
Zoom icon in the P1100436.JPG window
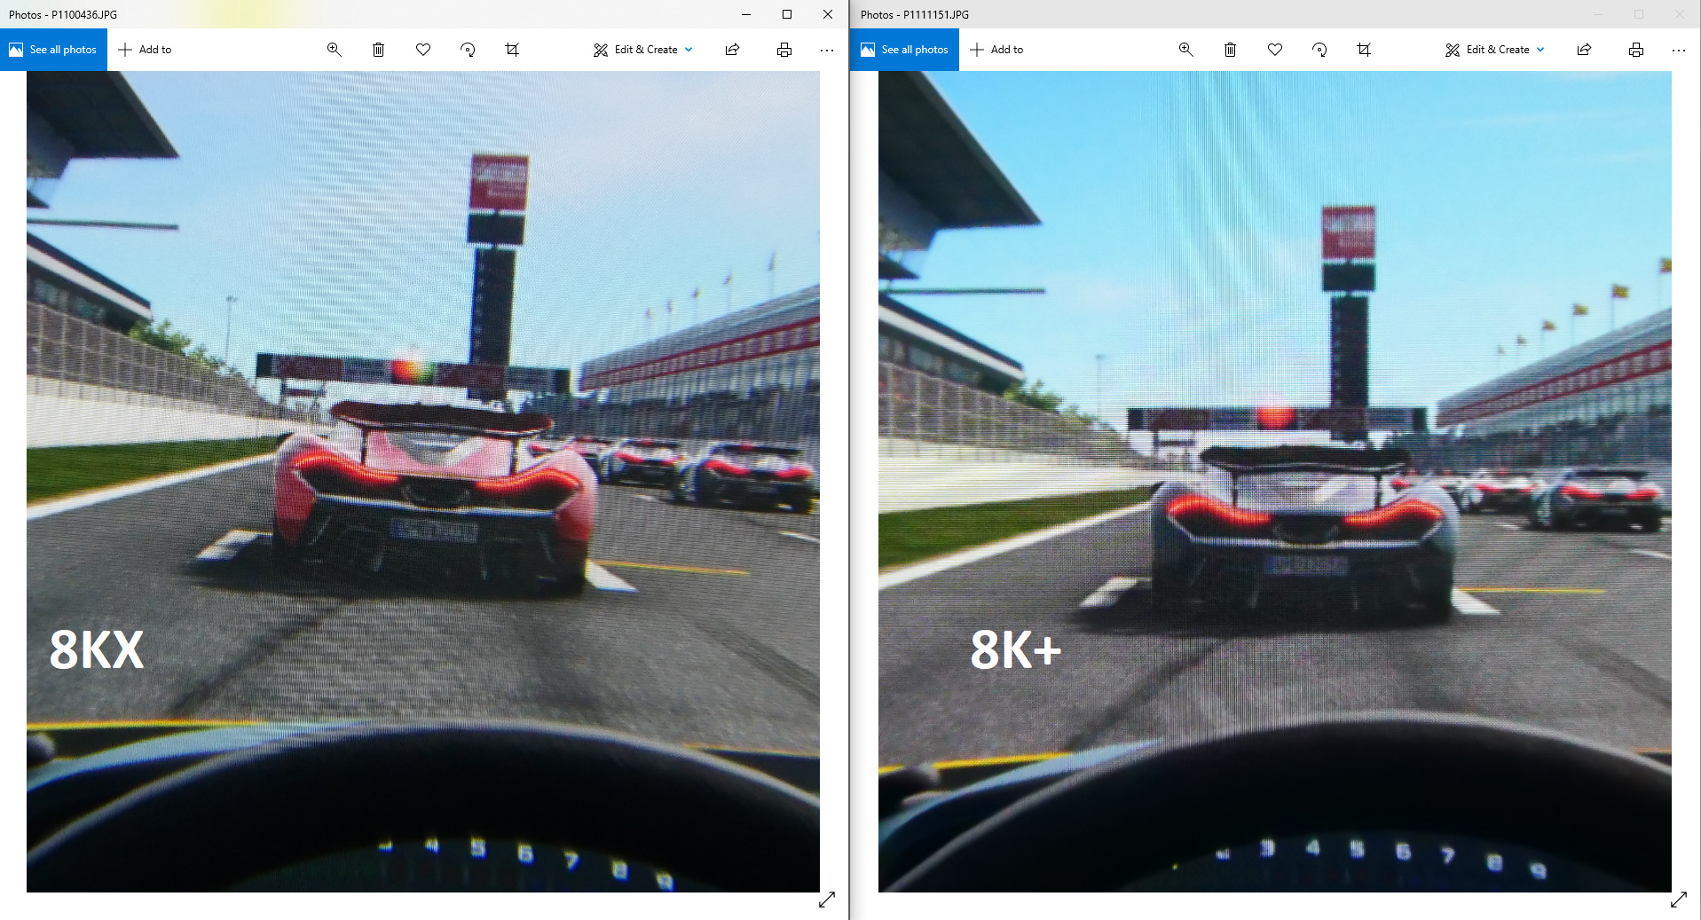335,50
